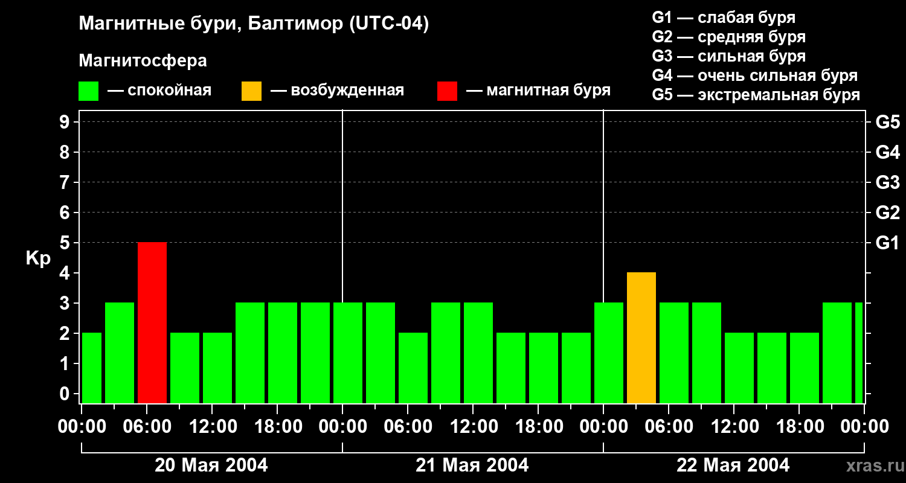Image resolution: width=906 pixels, height=483 pixels.
Task: Click the Kp axis value '0'
Action: (x=66, y=394)
